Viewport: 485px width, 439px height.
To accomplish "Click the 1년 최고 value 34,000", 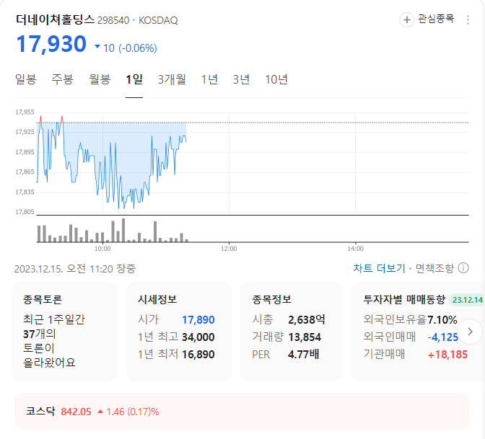I will [x=198, y=337].
